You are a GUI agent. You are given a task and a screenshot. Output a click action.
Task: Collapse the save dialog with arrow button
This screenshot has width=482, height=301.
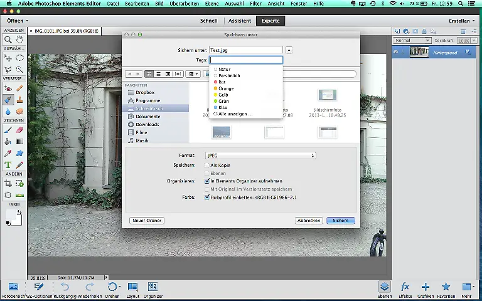click(x=289, y=50)
